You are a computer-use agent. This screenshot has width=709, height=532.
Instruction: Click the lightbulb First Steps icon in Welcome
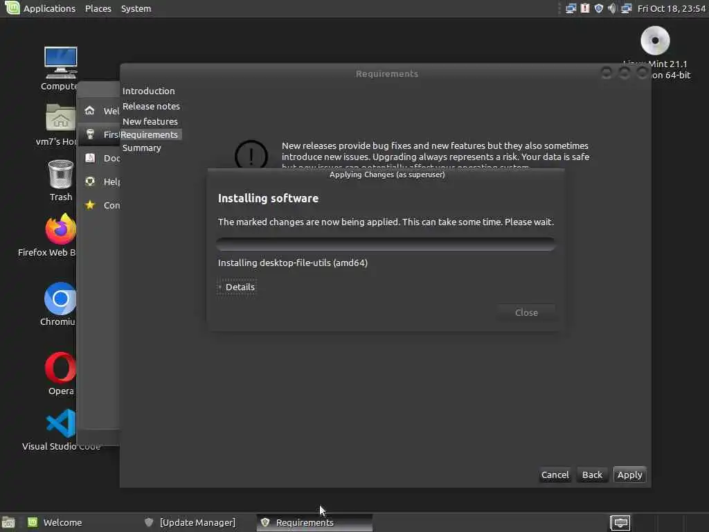tap(90, 134)
